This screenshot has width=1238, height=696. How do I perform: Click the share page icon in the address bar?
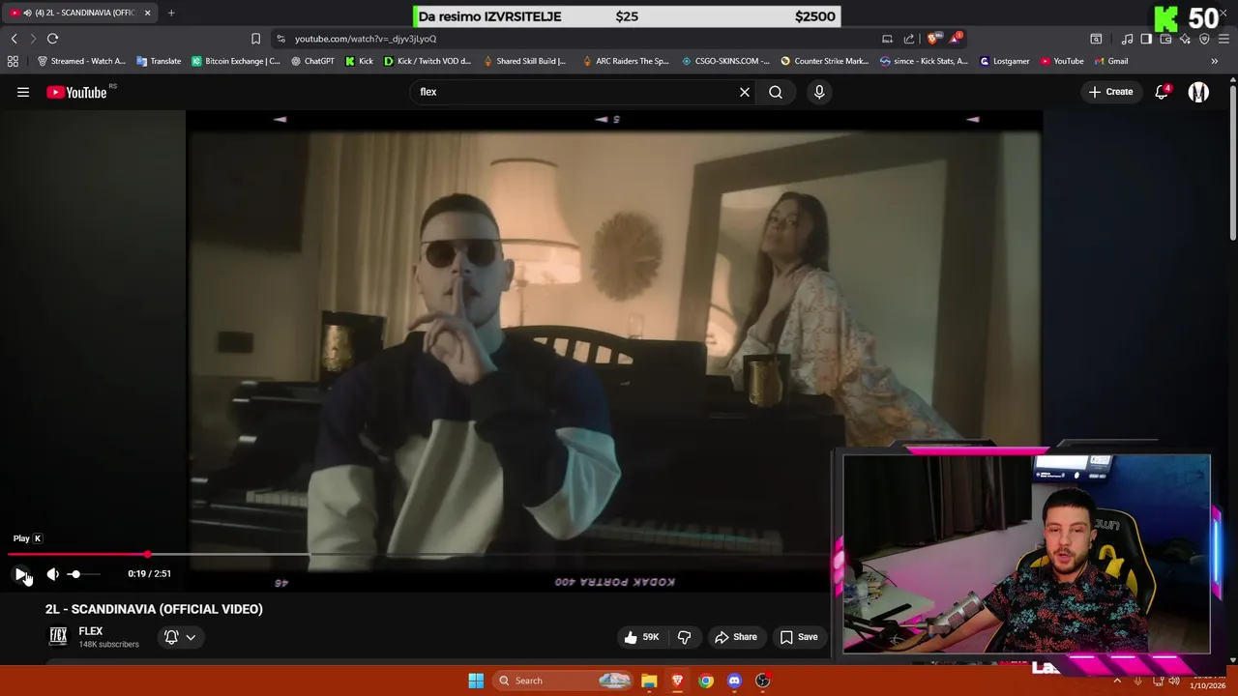tap(909, 39)
